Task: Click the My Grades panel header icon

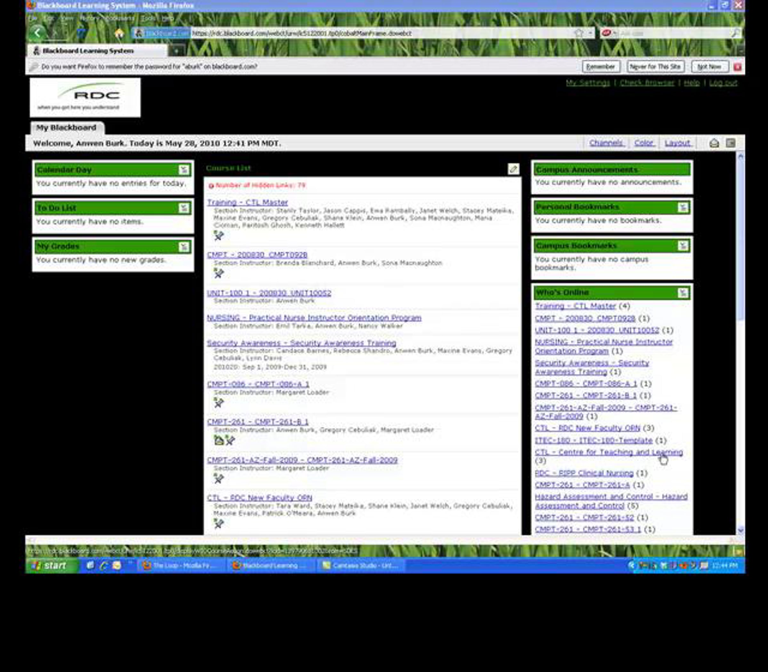Action: [184, 246]
